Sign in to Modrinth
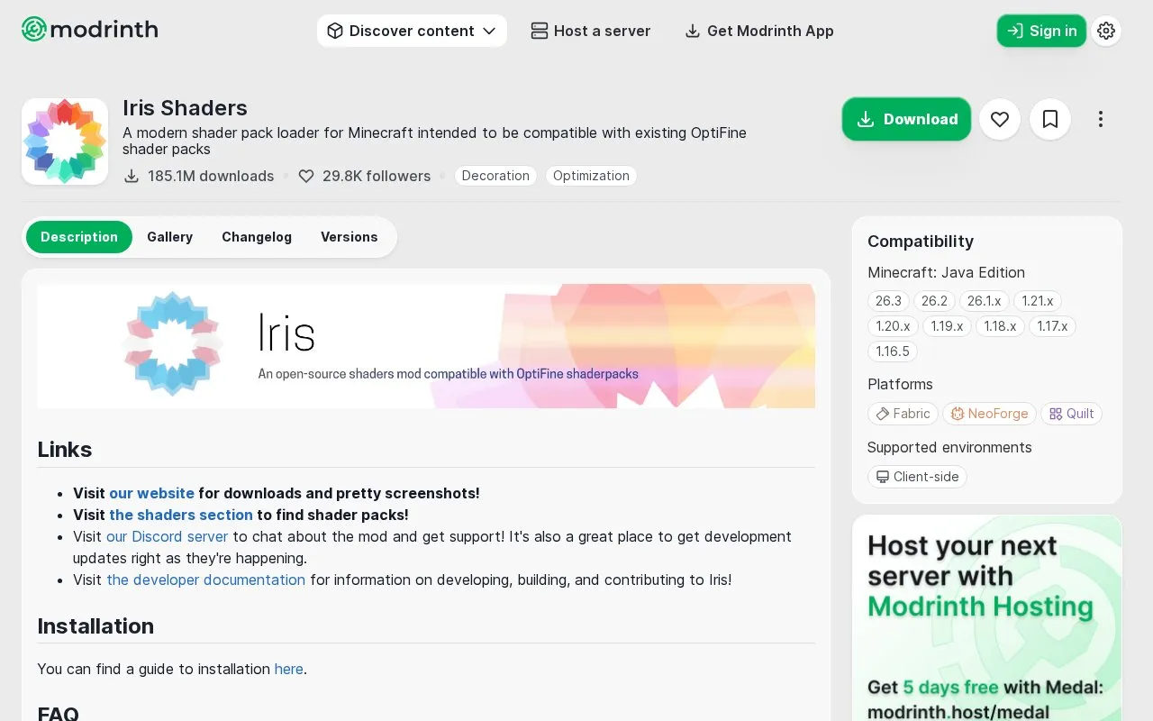Screen dimensions: 1153x721 click(1041, 31)
